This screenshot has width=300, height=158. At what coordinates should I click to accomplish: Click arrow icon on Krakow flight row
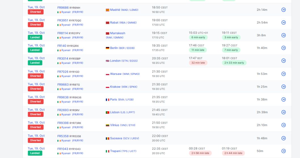pyautogui.click(x=284, y=87)
